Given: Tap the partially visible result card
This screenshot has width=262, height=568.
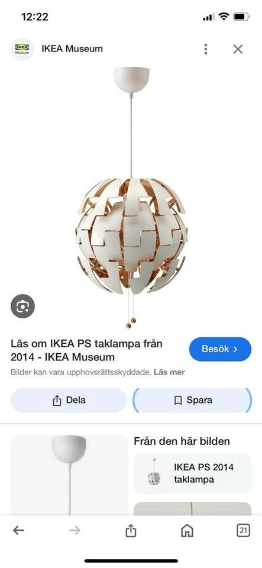Looking at the screenshot, I should click(193, 509).
